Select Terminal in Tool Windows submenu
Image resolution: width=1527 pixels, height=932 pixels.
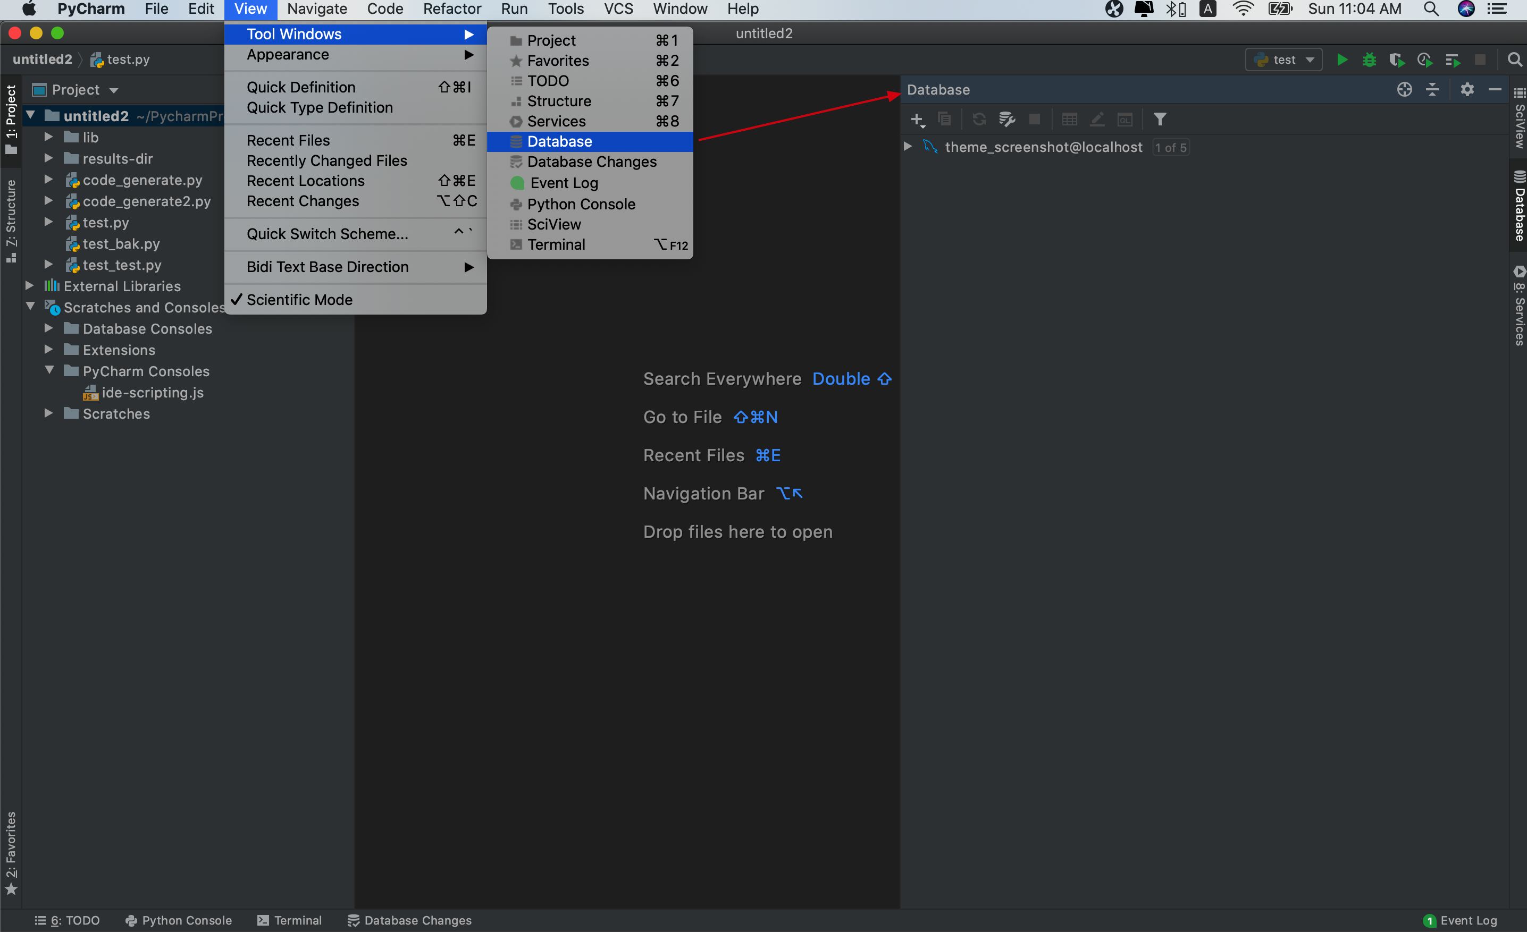(x=589, y=244)
